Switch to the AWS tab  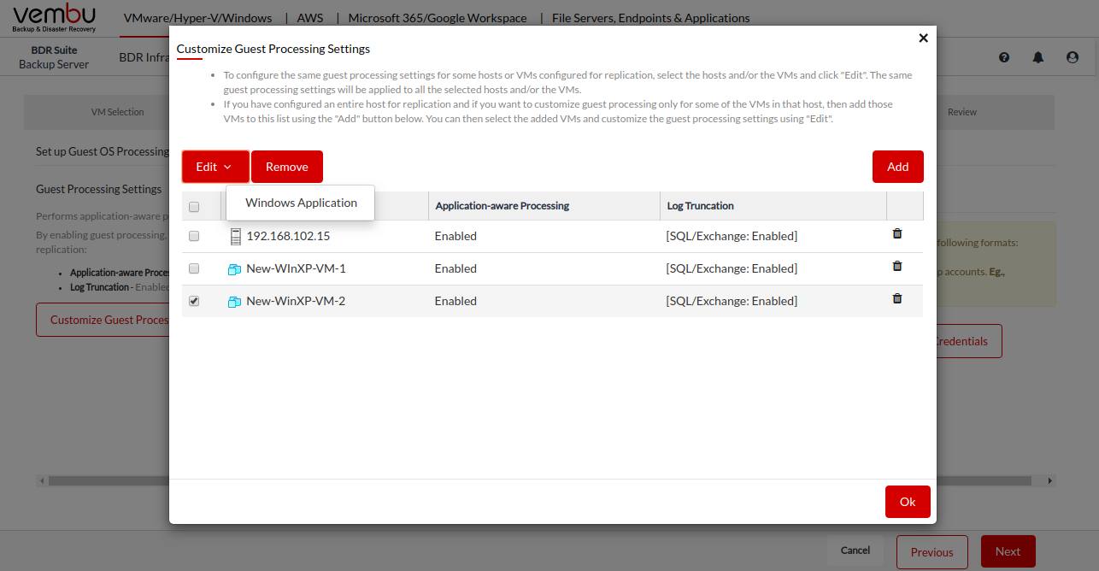tap(310, 18)
